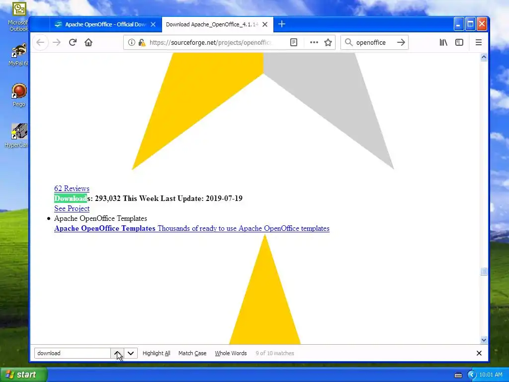Toggle reader view in address bar
This screenshot has height=382, width=509.
pos(293,42)
